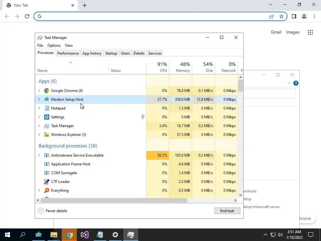
Task: Click the Task Manager process row icon
Action: point(47,126)
